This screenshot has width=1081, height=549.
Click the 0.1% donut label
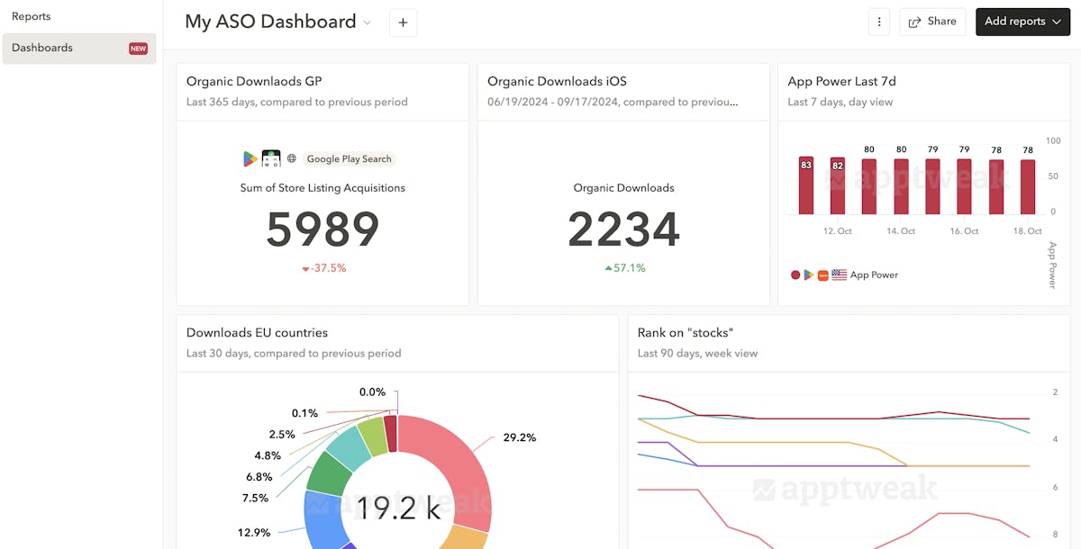304,413
